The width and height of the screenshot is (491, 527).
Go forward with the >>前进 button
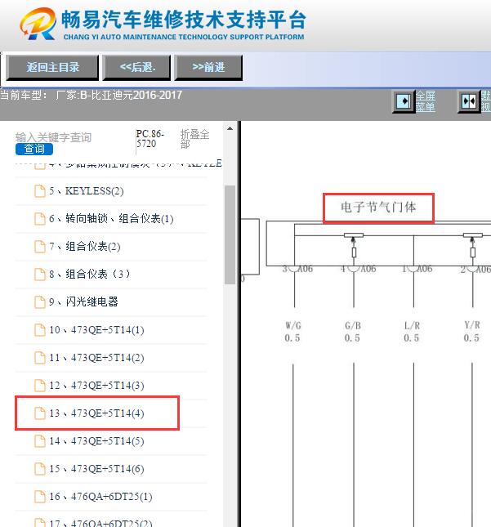point(208,68)
